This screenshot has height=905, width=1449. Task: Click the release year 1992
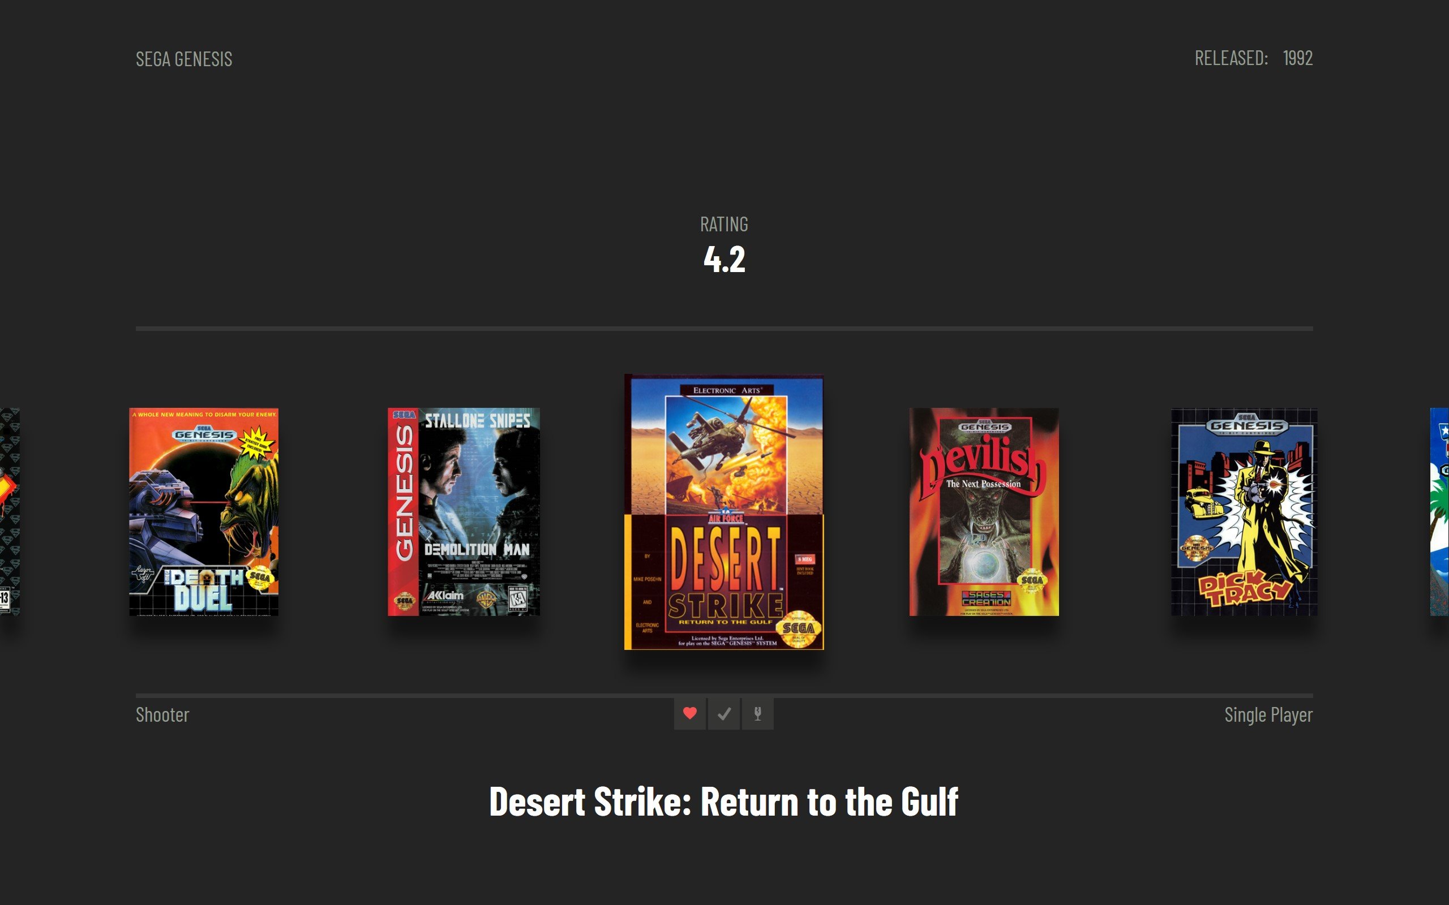pos(1297,58)
